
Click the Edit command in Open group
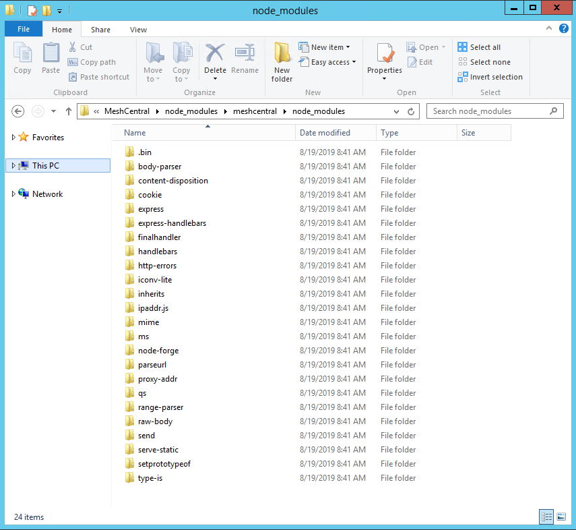(420, 62)
